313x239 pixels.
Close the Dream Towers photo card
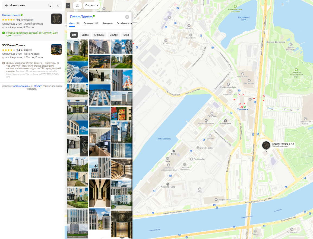[x=127, y=17]
